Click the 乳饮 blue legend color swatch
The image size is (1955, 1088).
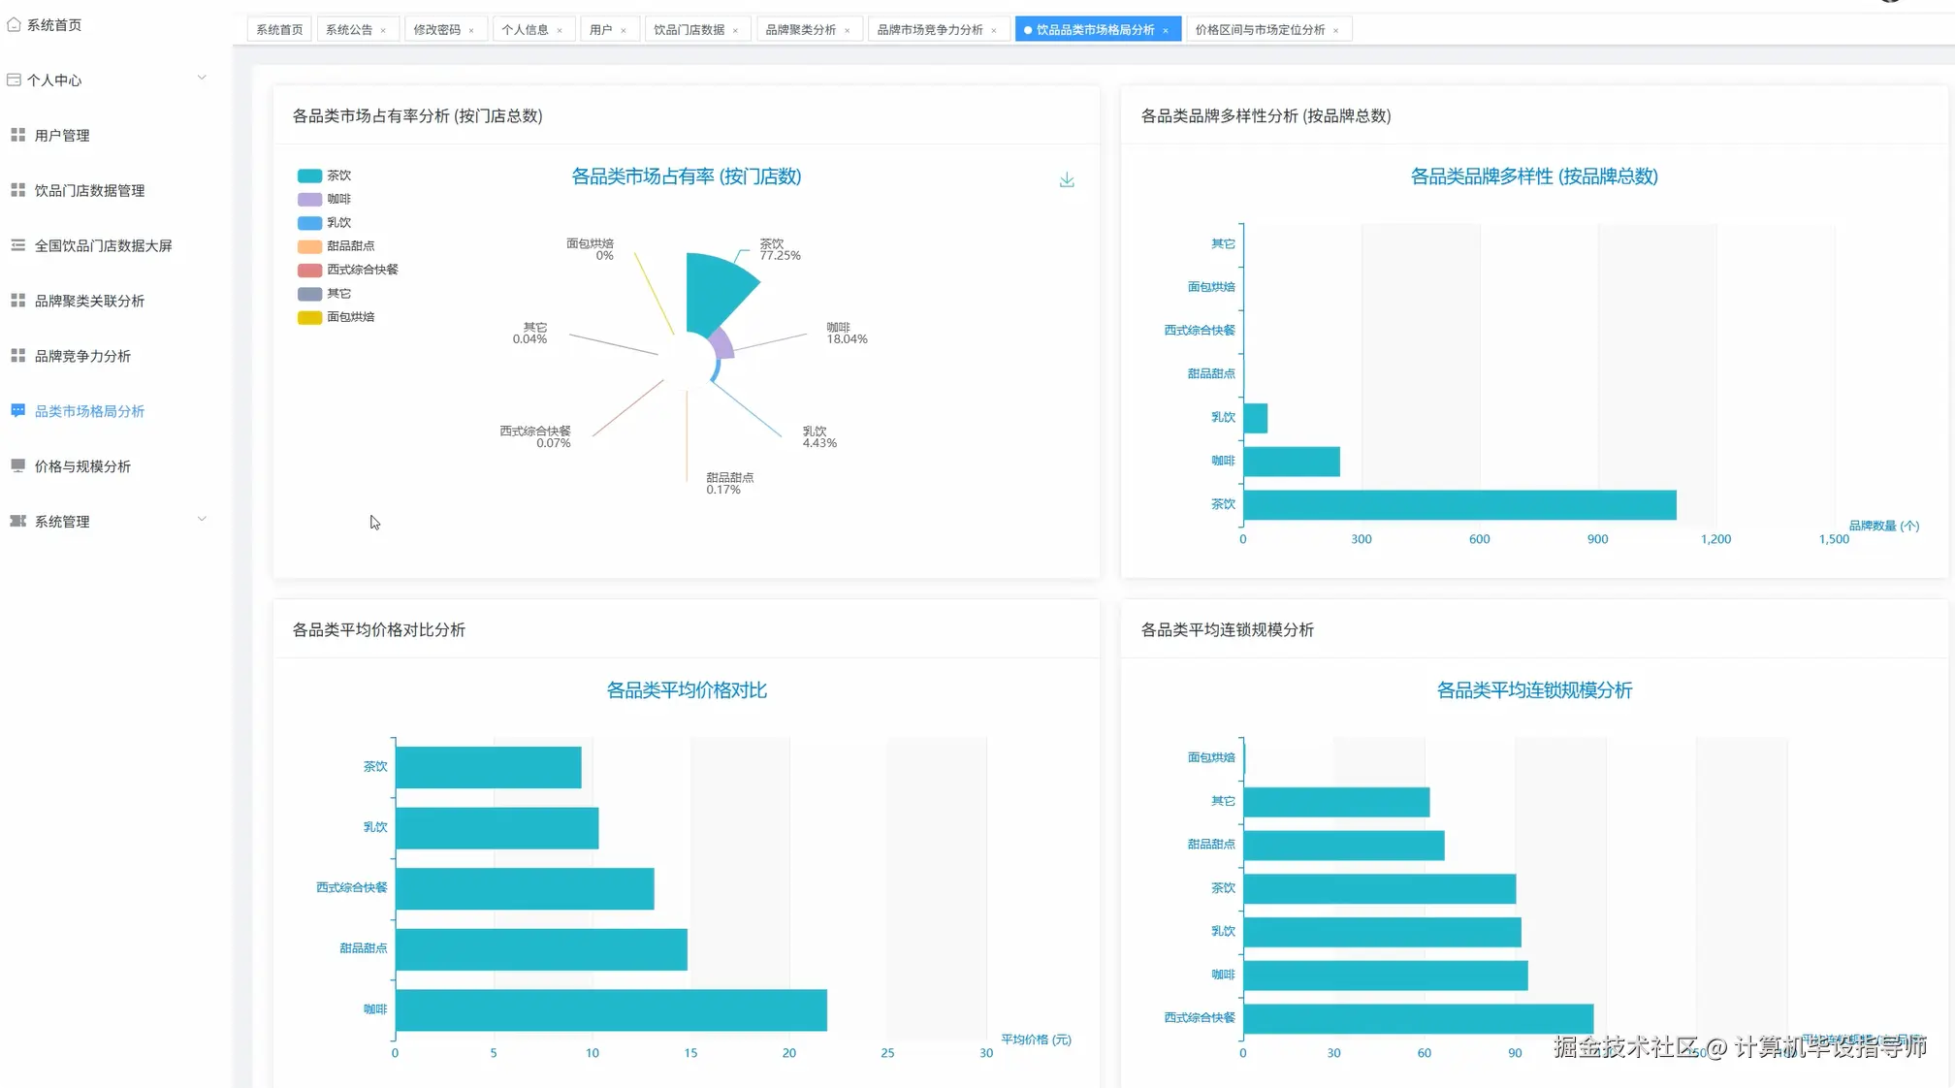309,223
